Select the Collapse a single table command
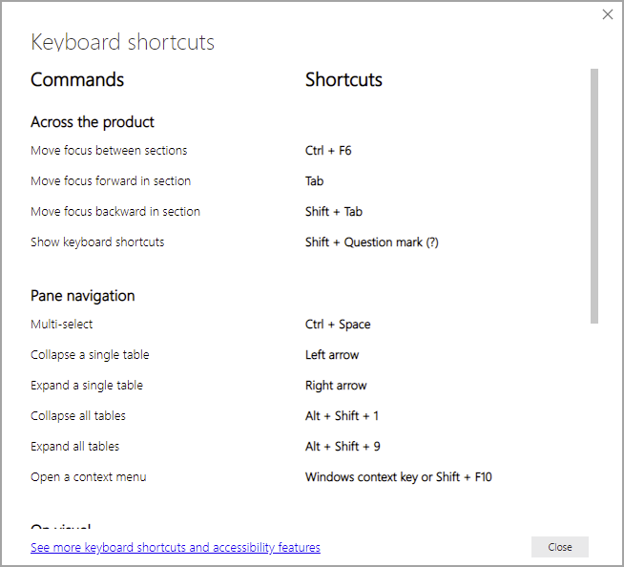 pyautogui.click(x=90, y=355)
